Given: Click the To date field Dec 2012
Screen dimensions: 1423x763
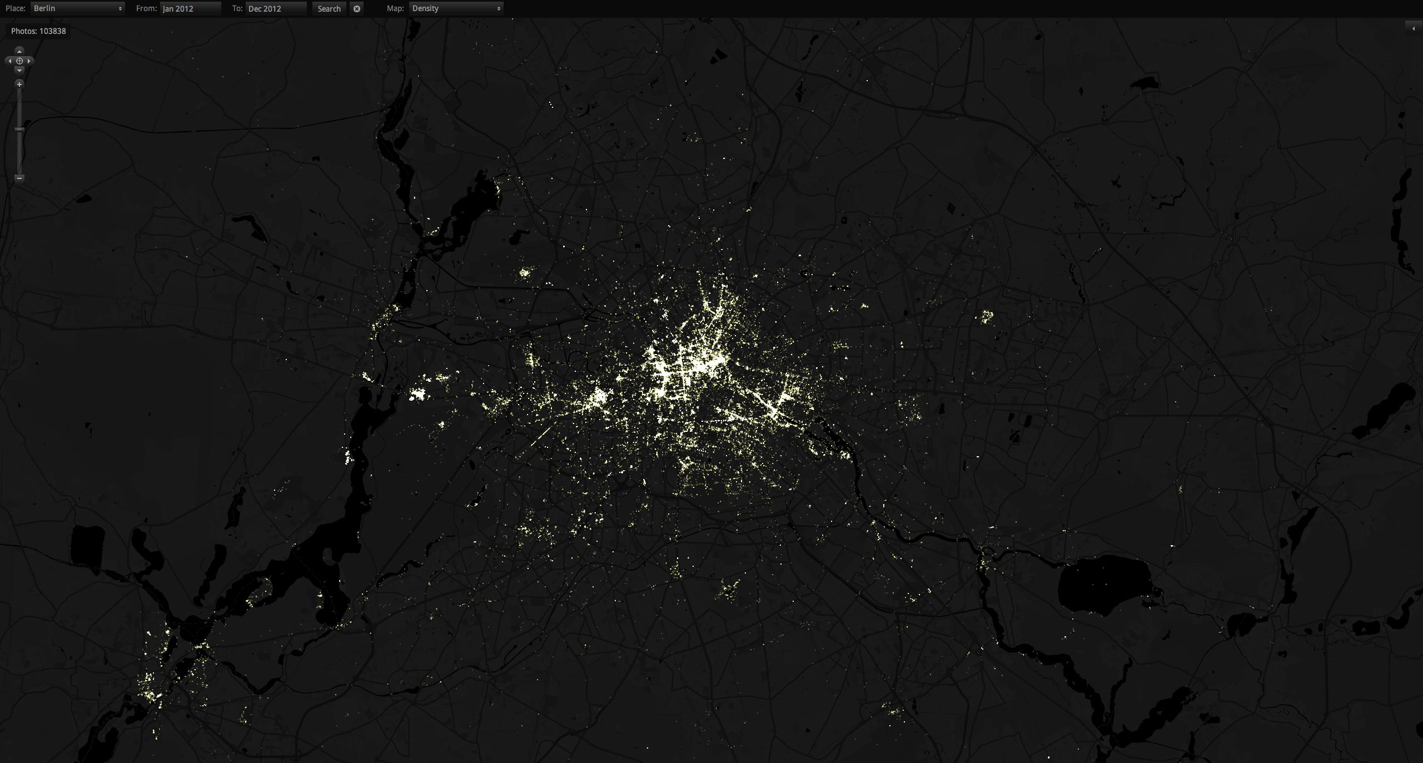Looking at the screenshot, I should (276, 8).
